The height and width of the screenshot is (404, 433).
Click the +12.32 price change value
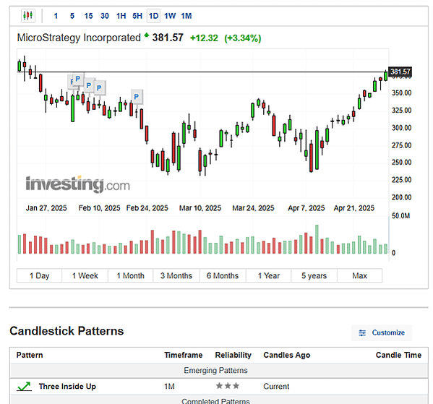(x=204, y=38)
